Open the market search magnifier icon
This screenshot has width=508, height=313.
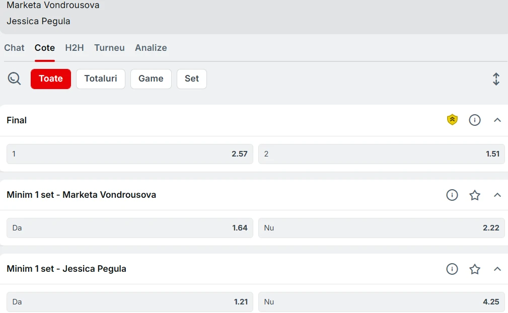[14, 79]
